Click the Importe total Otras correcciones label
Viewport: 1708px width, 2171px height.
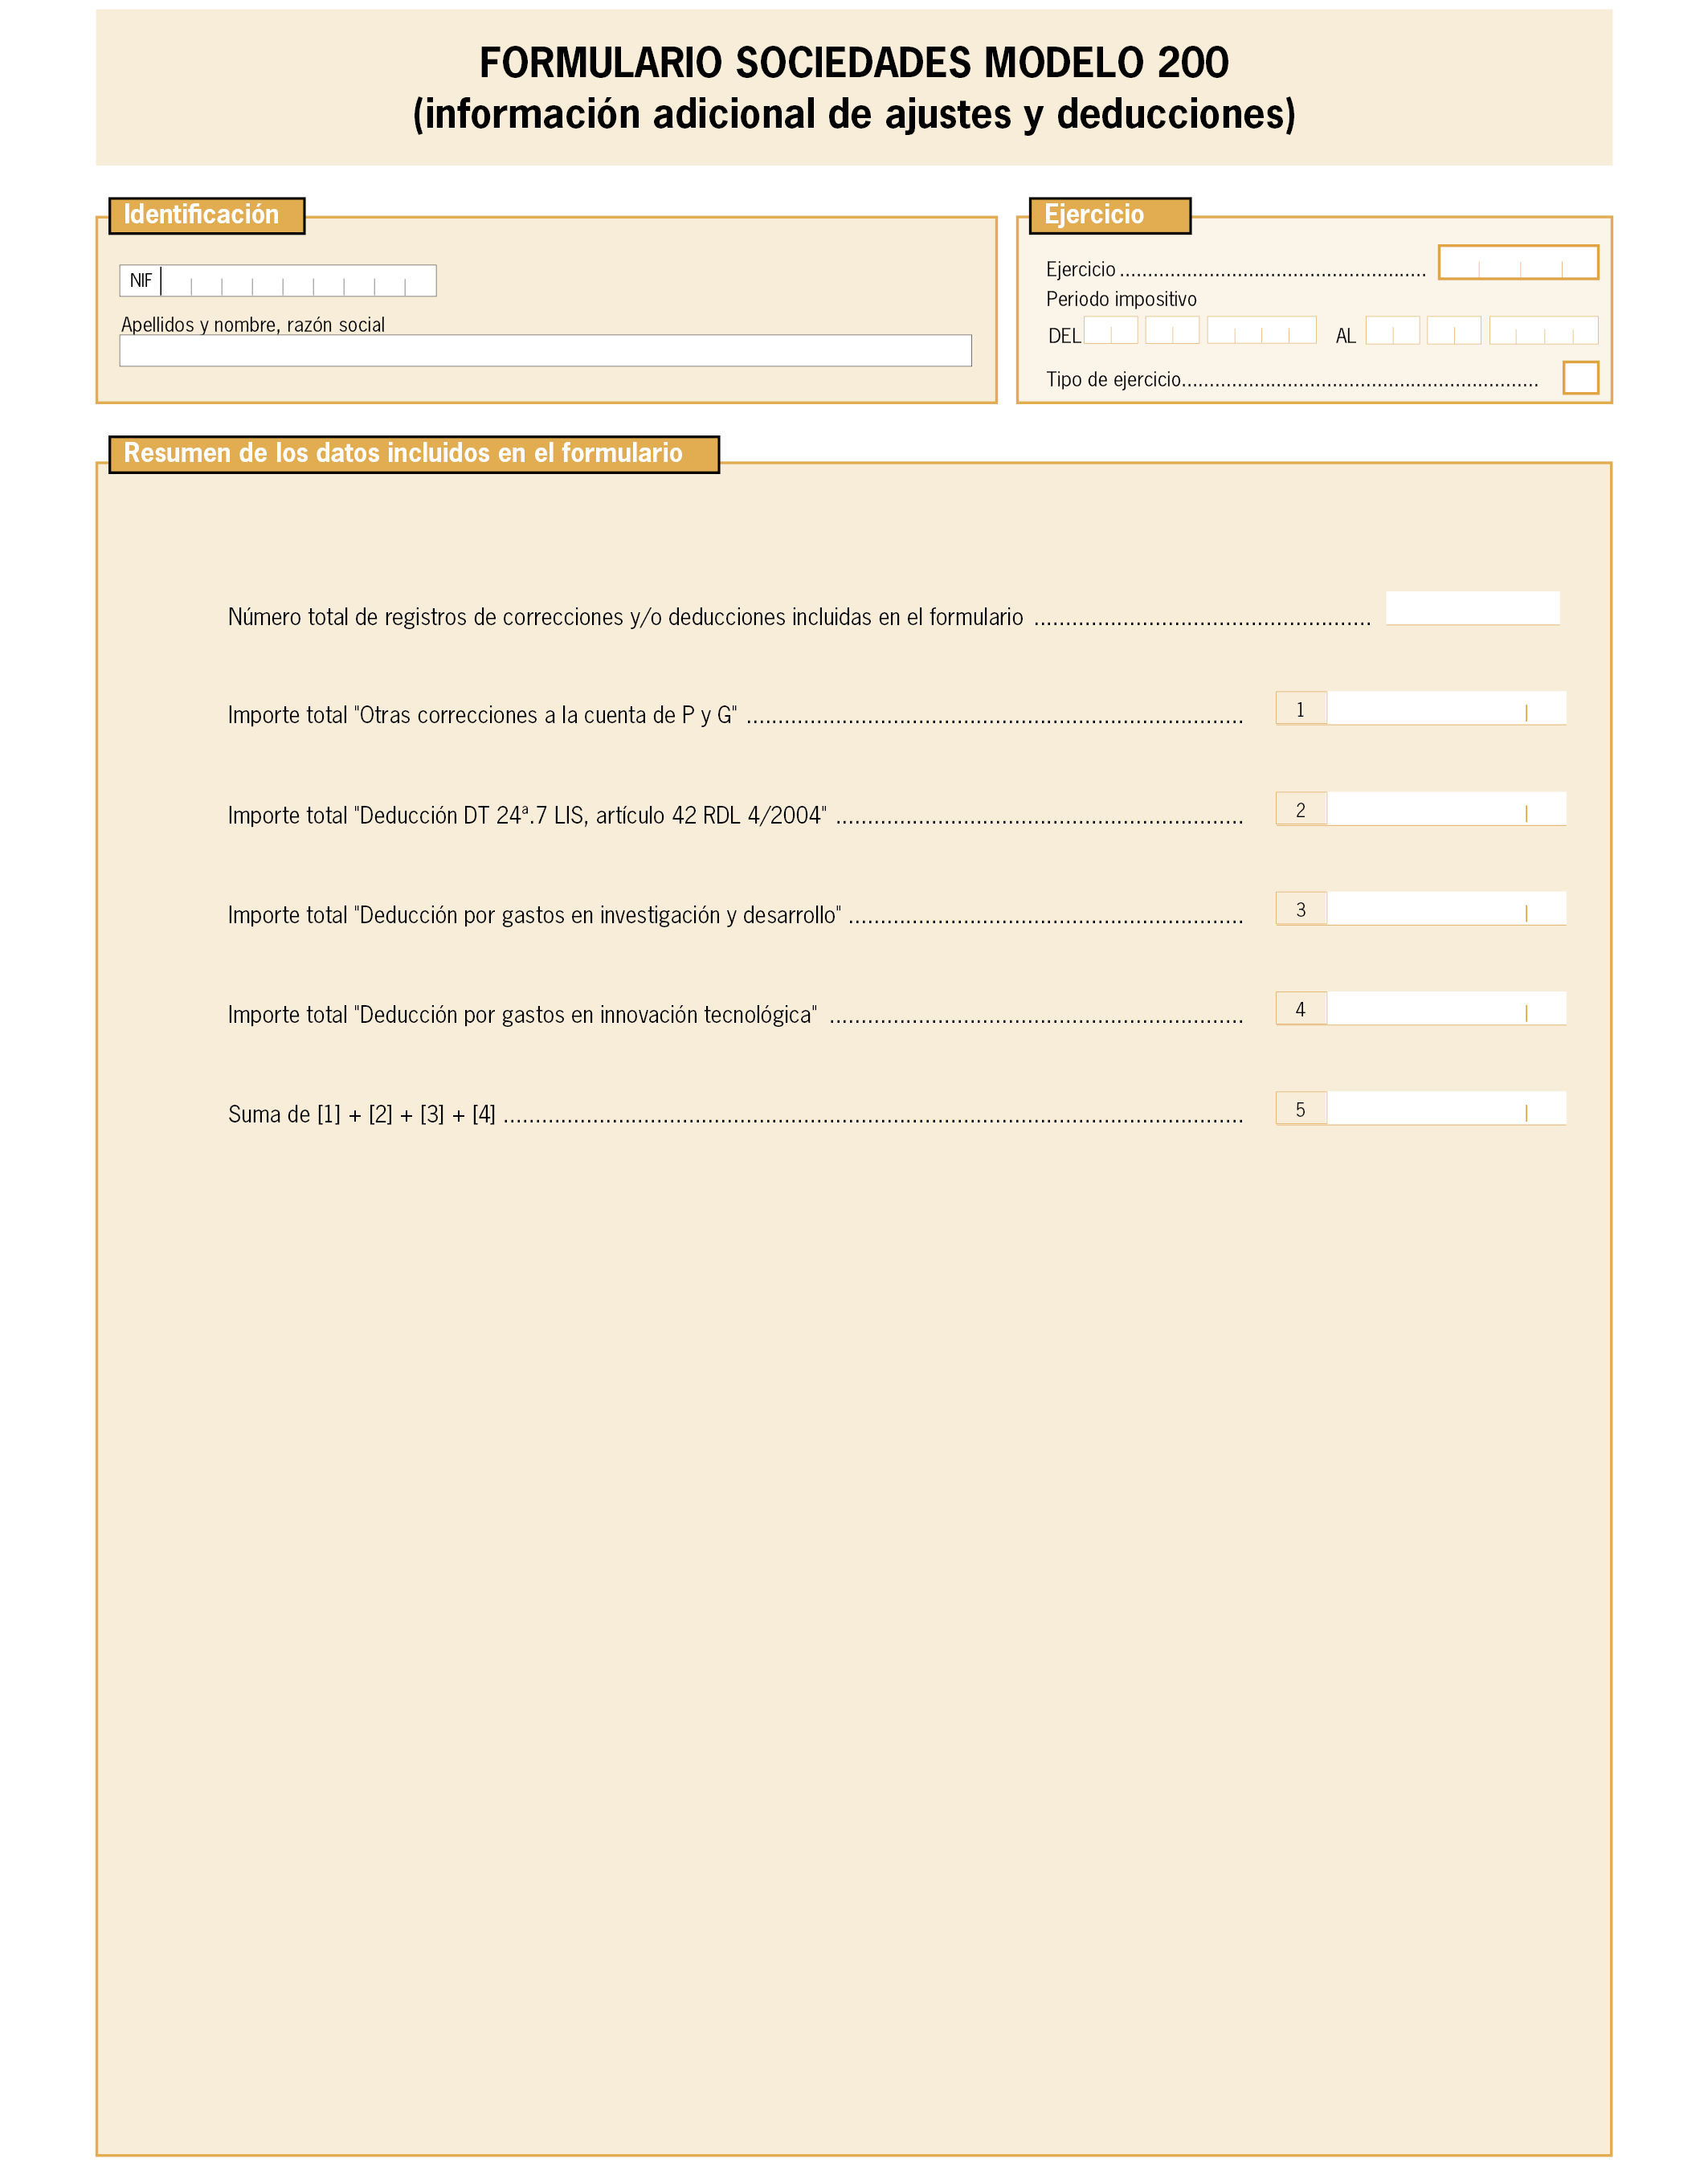pos(482,715)
